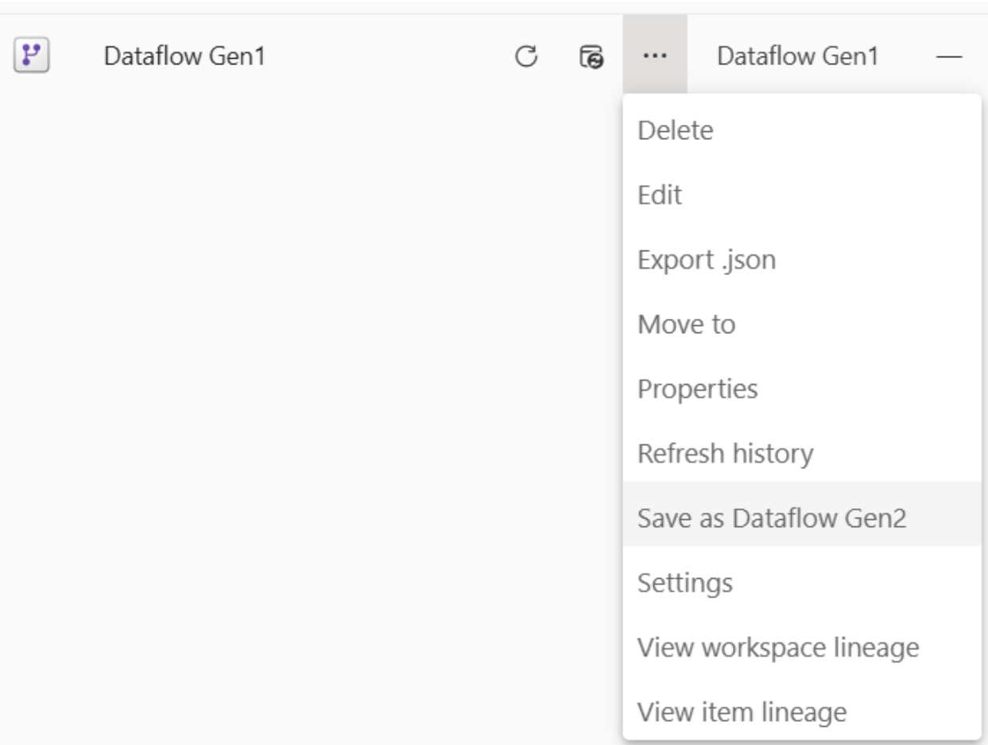Open Properties from the menu

pos(802,390)
